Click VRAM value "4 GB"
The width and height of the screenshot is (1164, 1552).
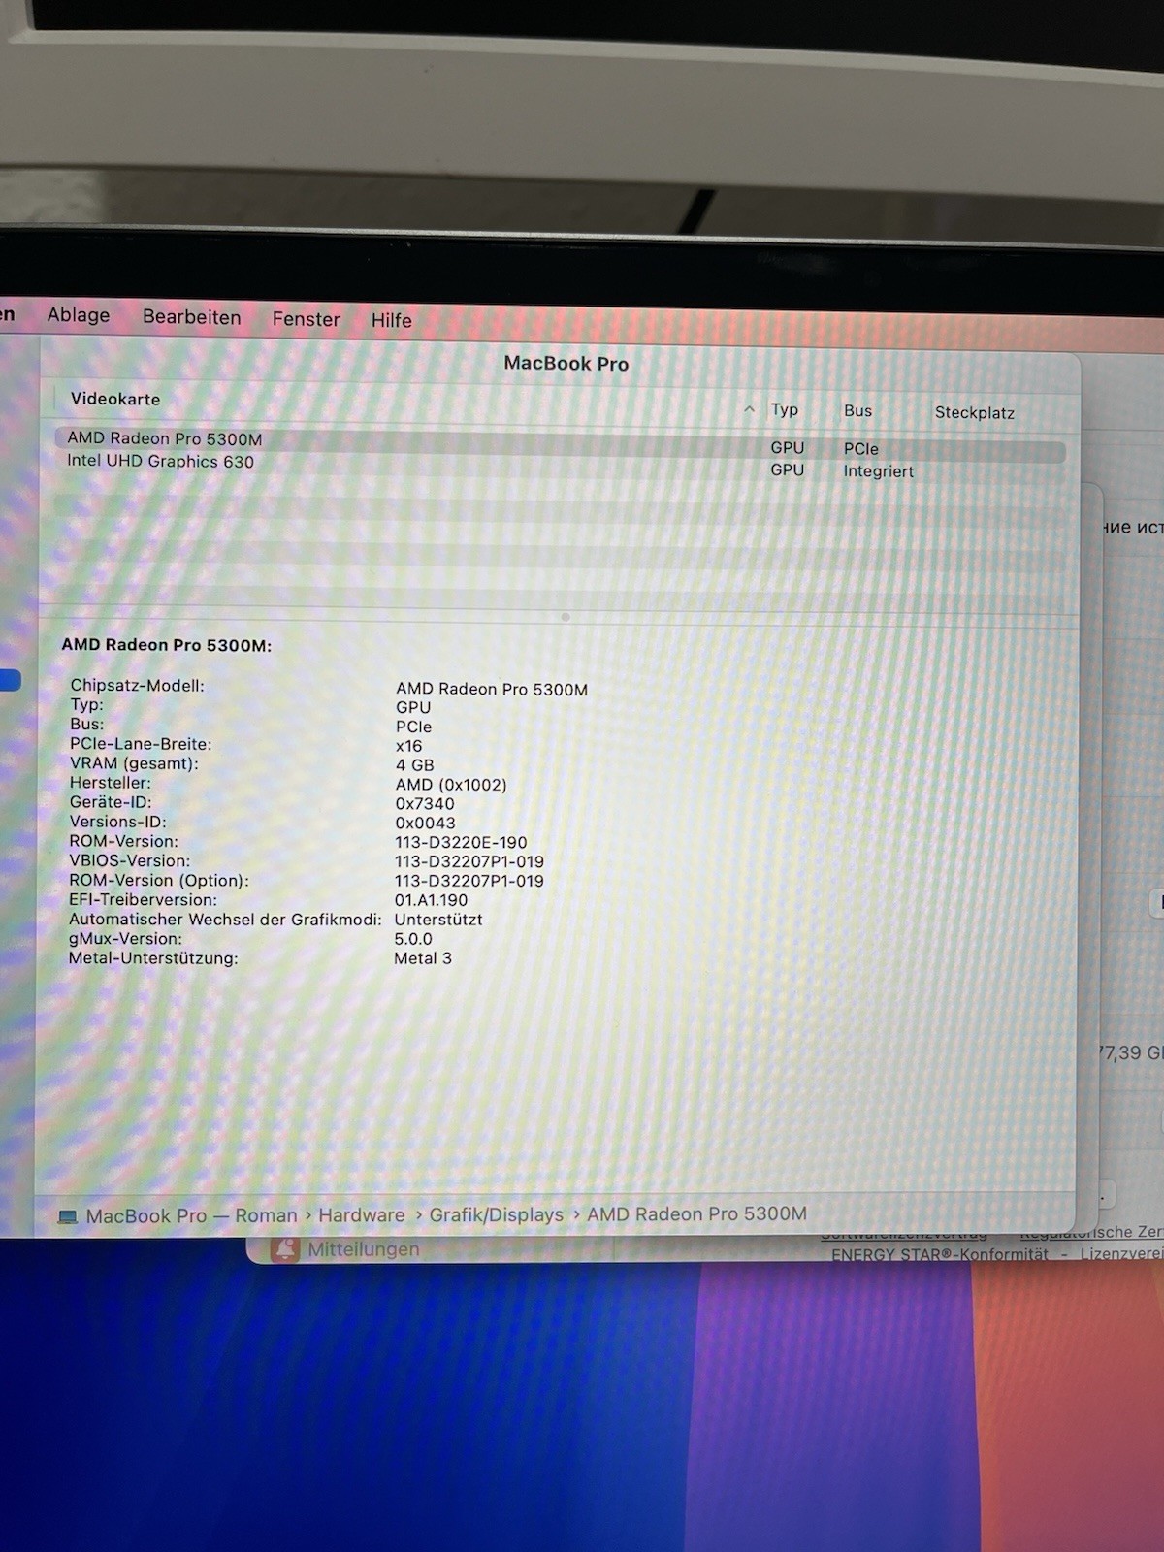click(x=414, y=765)
